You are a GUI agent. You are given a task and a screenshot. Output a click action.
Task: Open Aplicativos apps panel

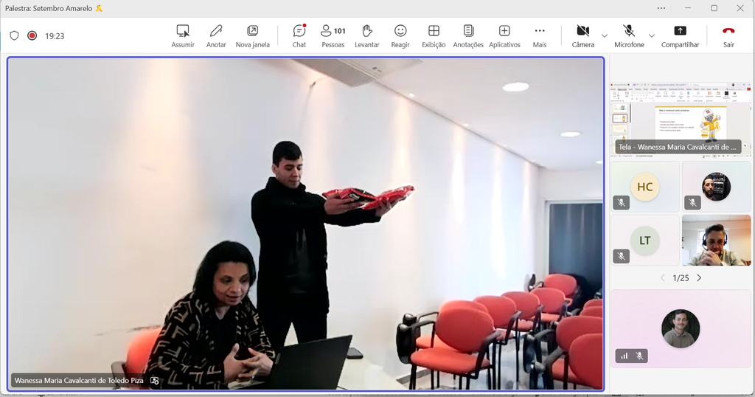tap(504, 36)
